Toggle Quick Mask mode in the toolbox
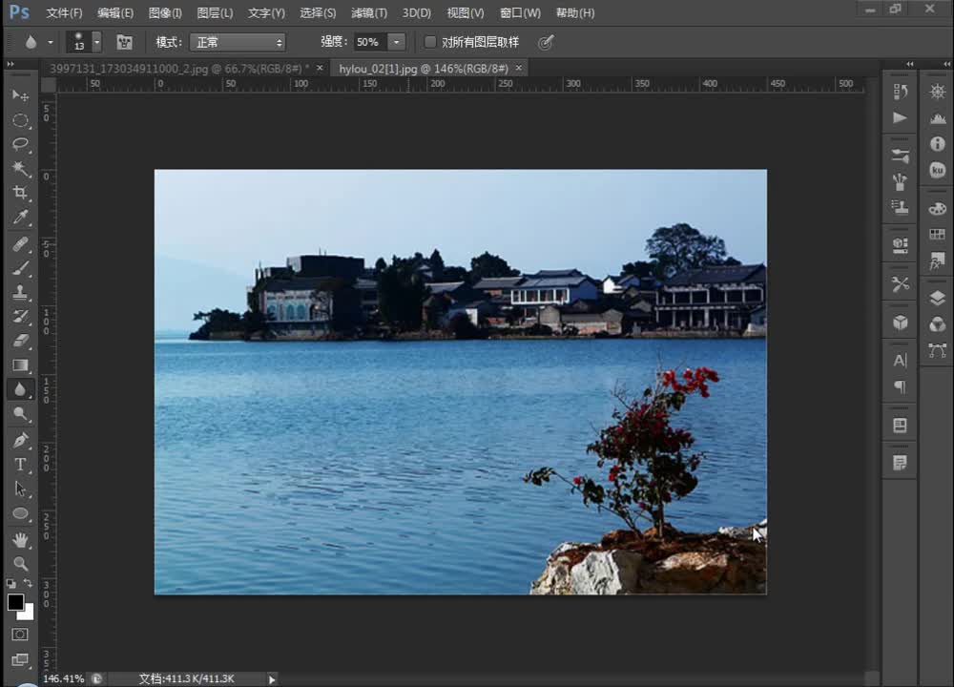The image size is (954, 687). (20, 634)
